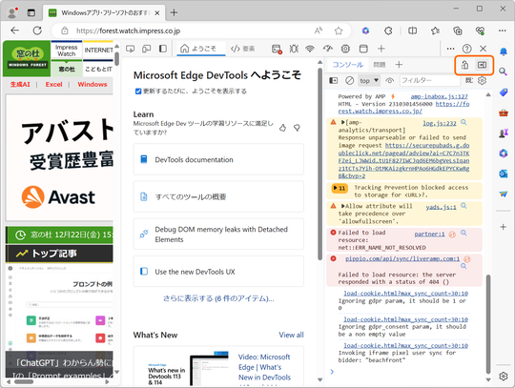515x388 pixels.
Task: Open the top JavaScript context dropdown
Action: (x=369, y=80)
